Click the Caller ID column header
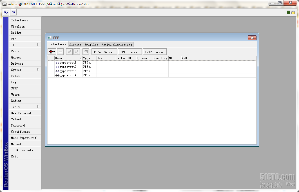Screen dimensions: 299x192 tap(126, 58)
